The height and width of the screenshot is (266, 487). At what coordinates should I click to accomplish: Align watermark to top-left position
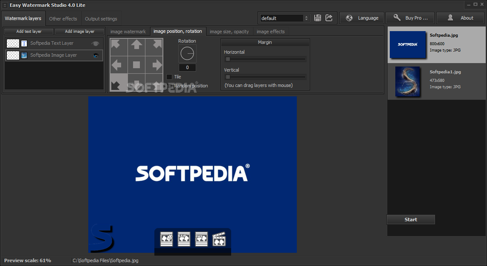click(x=119, y=47)
